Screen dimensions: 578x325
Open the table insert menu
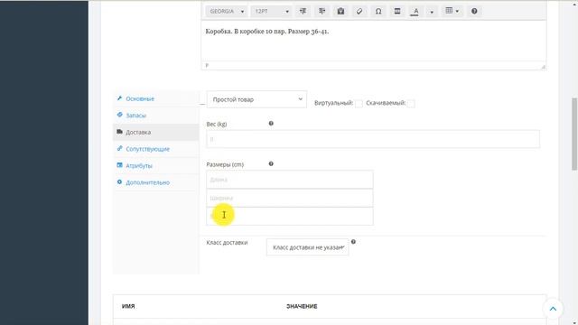[452, 11]
